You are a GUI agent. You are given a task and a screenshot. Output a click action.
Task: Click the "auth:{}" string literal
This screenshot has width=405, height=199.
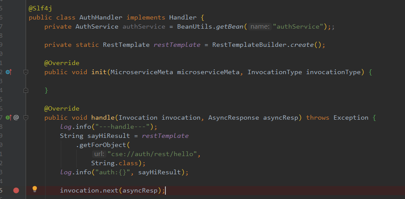coord(112,172)
